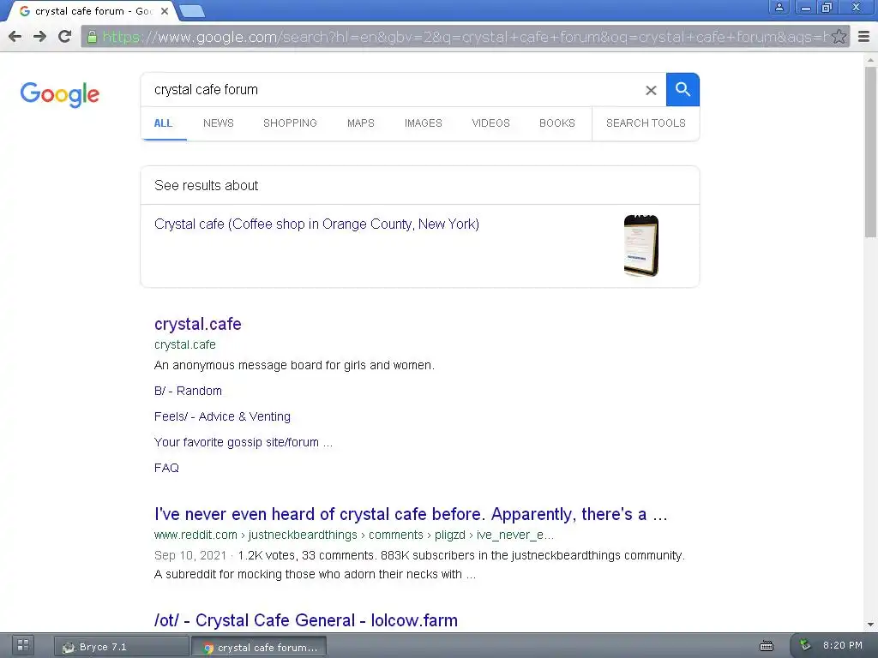
Task: Open the FAQ sitelink
Action: (166, 468)
